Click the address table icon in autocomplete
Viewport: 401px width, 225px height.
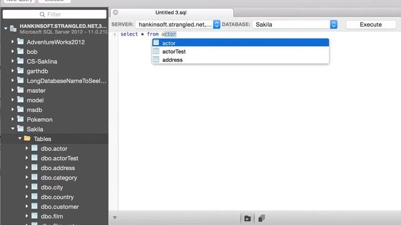pos(156,59)
